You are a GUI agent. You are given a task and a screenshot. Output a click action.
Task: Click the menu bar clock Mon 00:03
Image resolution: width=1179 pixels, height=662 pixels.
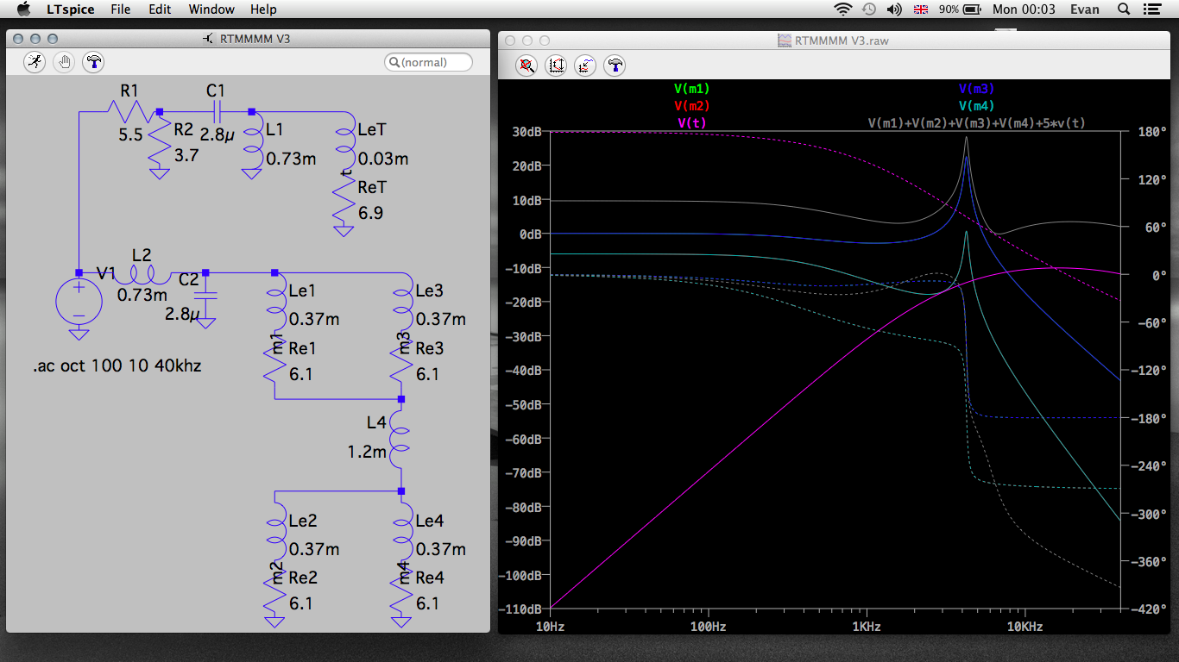point(1024,9)
